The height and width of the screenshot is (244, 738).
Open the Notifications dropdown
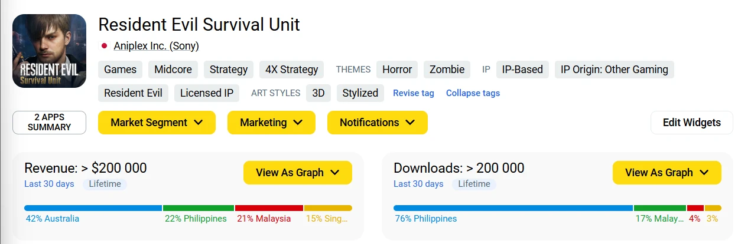pyautogui.click(x=377, y=123)
